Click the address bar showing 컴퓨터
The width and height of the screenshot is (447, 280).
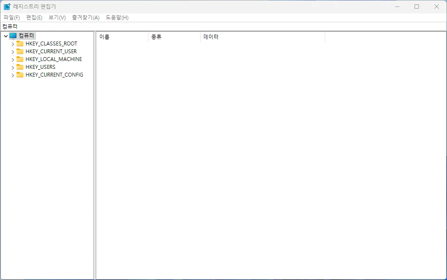coord(223,26)
